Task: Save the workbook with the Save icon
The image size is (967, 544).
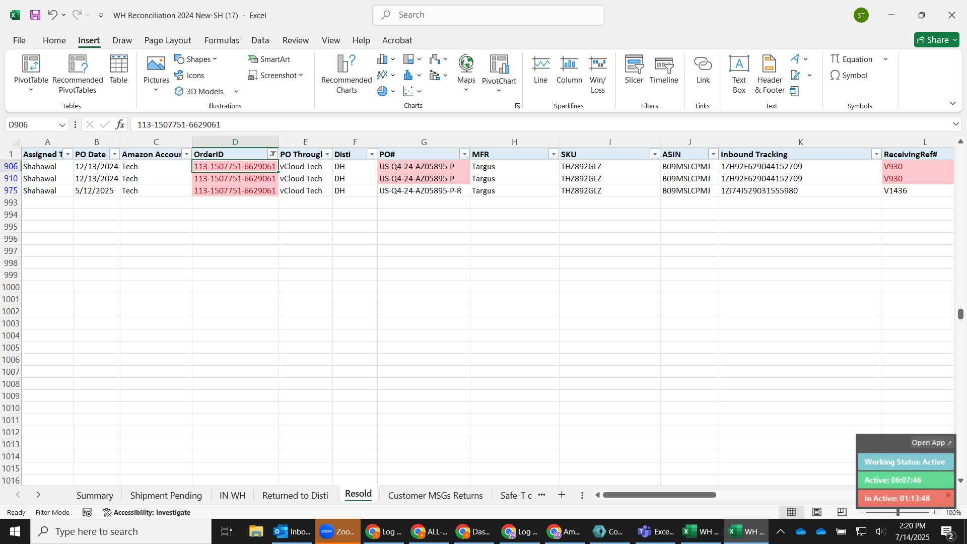Action: coord(35,15)
